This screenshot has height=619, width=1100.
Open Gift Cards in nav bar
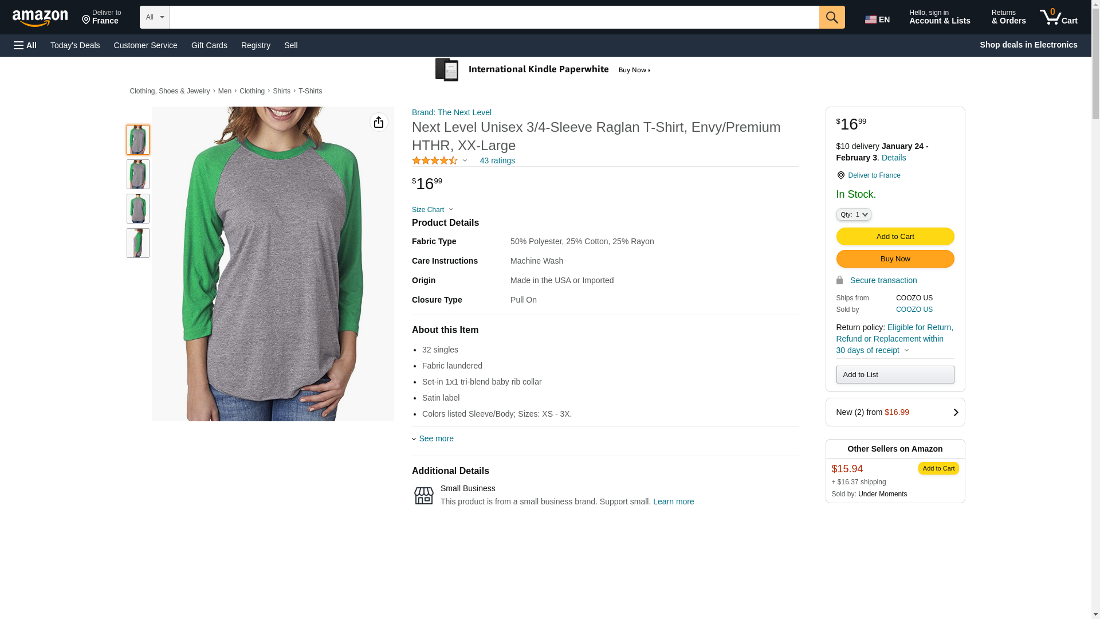click(x=209, y=45)
